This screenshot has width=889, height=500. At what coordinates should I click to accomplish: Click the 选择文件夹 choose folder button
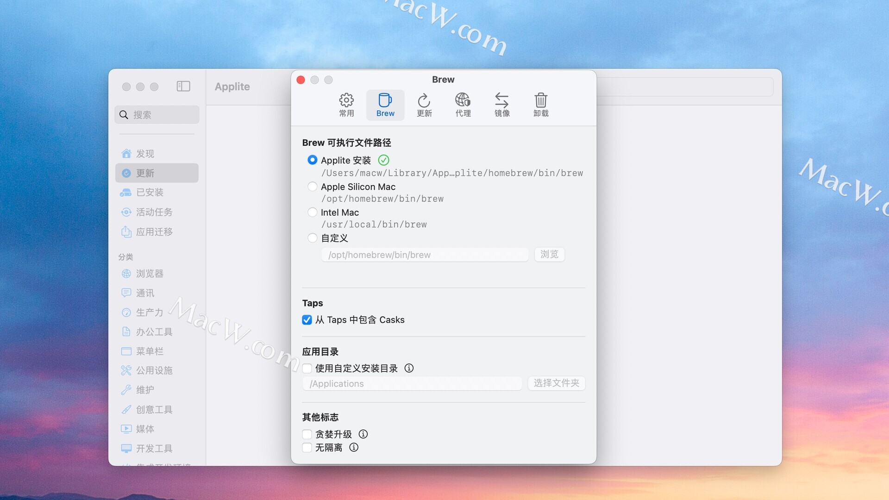click(556, 383)
